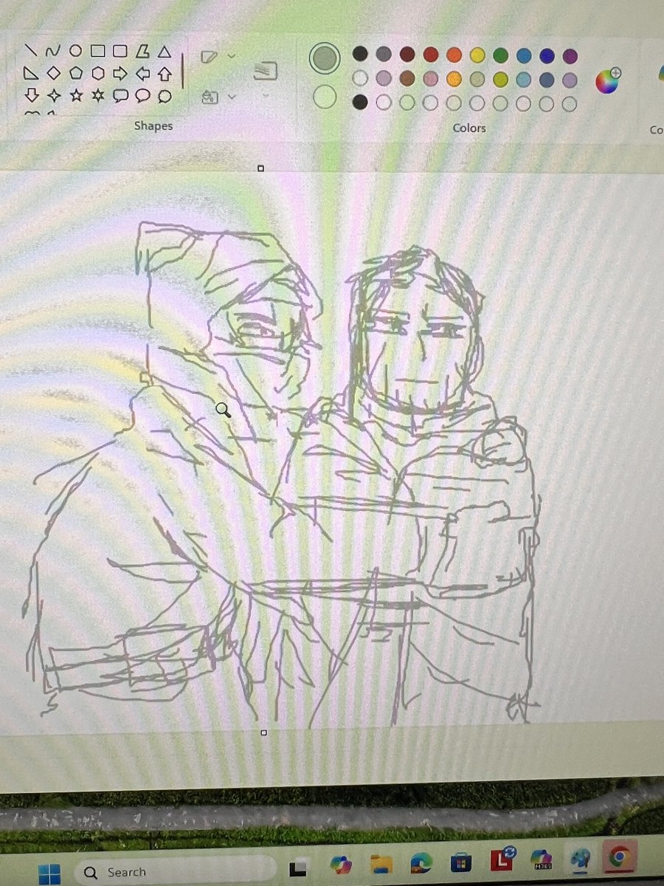The height and width of the screenshot is (886, 664).
Task: Select the Oval shape
Action: (x=75, y=51)
